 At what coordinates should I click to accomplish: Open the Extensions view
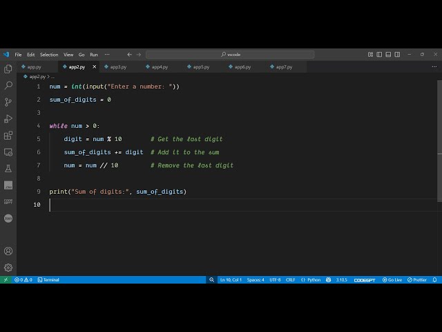(8, 136)
